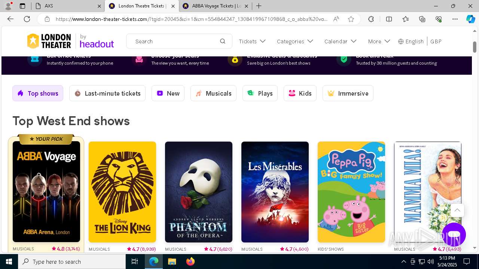Change currency via GBP selector
479x269 pixels.
point(436,41)
